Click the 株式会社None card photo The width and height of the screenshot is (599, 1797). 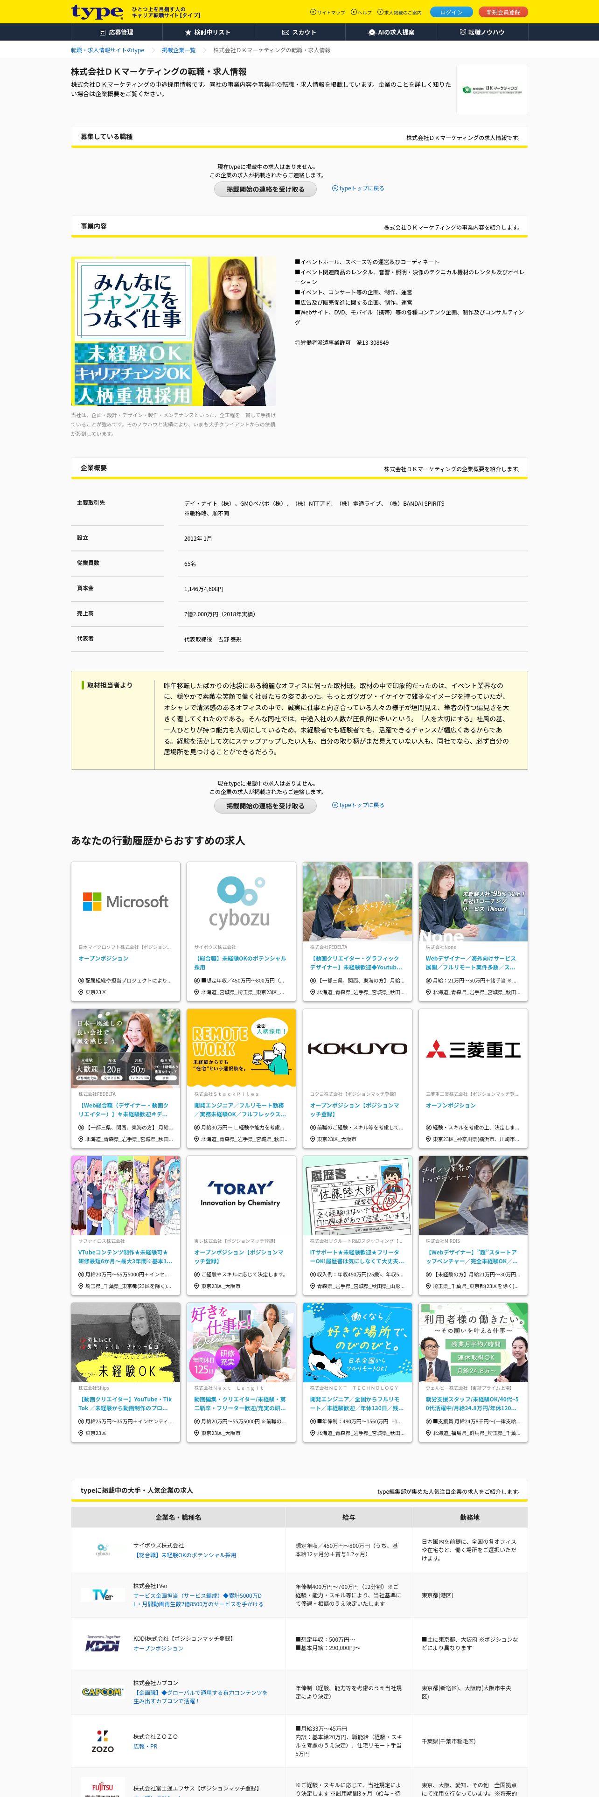pyautogui.click(x=473, y=901)
